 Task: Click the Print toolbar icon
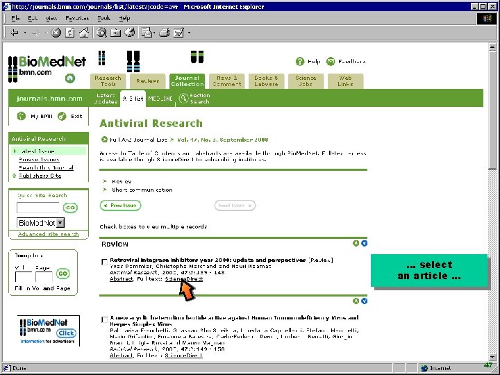point(164,33)
